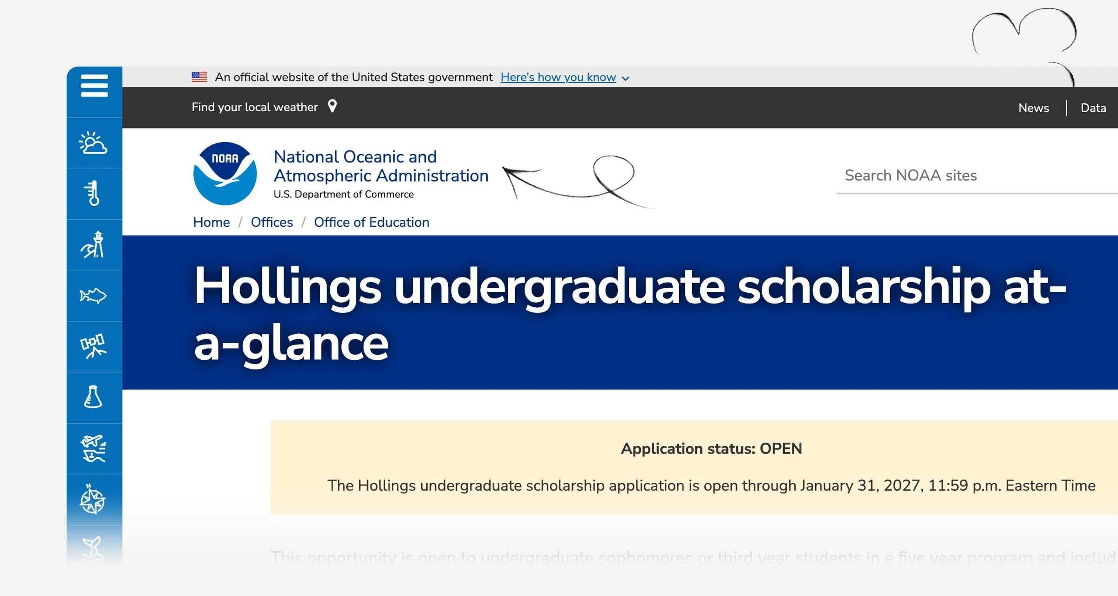Open the hamburger menu in the sidebar

94,86
